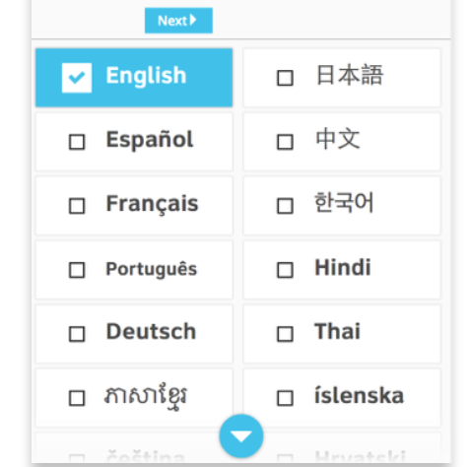
Task: Click the round blue scroll-down arrow
Action: (241, 435)
